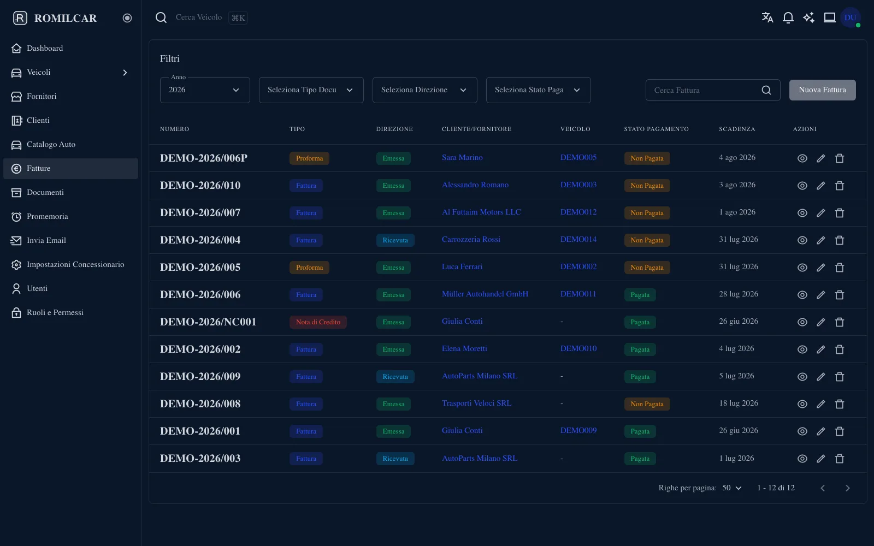Screen dimensions: 874x546
Task: Open the notifications bell
Action: (x=788, y=17)
